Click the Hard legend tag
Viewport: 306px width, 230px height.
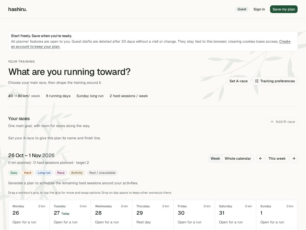28,173
